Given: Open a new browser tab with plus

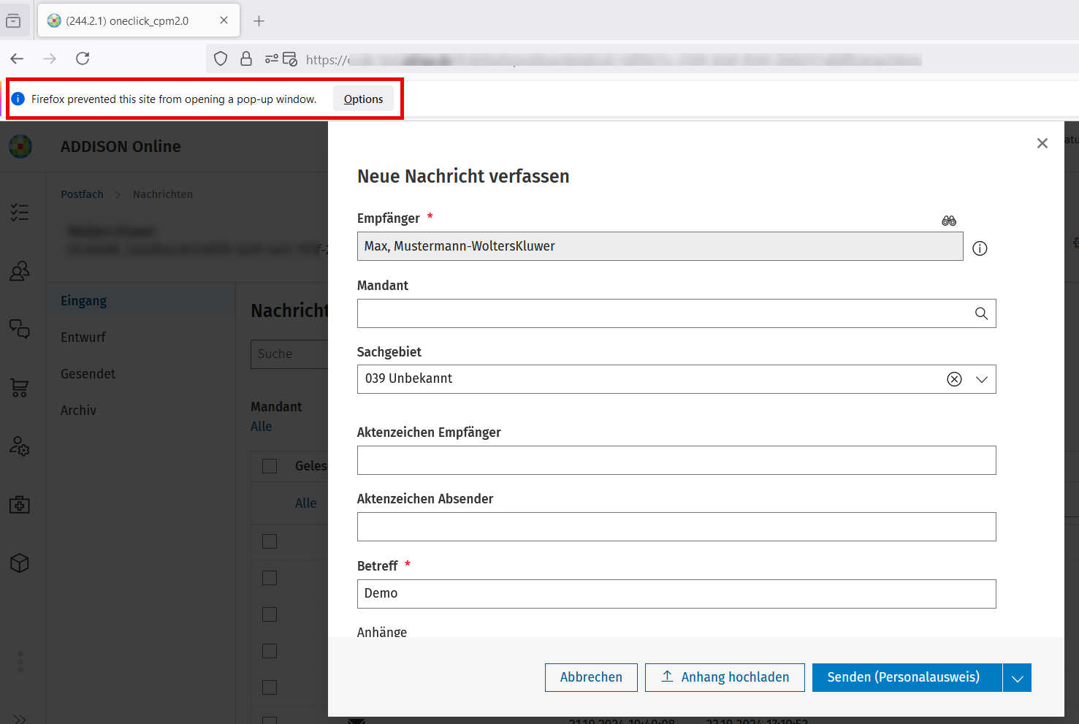Looking at the screenshot, I should tap(259, 21).
